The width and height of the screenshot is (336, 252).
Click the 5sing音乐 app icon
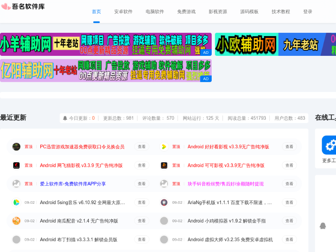tap(16, 202)
